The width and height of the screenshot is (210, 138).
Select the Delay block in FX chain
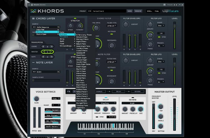coord(119,92)
